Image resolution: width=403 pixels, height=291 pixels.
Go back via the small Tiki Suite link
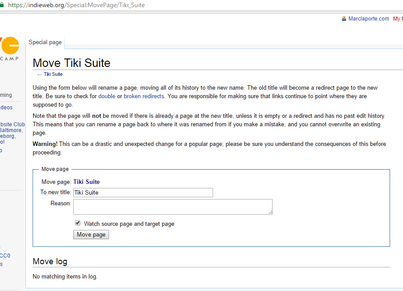(53, 74)
